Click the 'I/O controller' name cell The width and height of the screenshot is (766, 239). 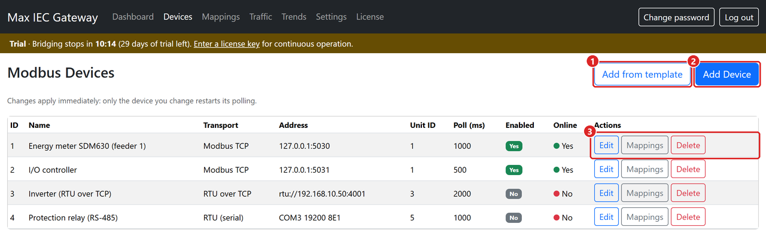(53, 170)
